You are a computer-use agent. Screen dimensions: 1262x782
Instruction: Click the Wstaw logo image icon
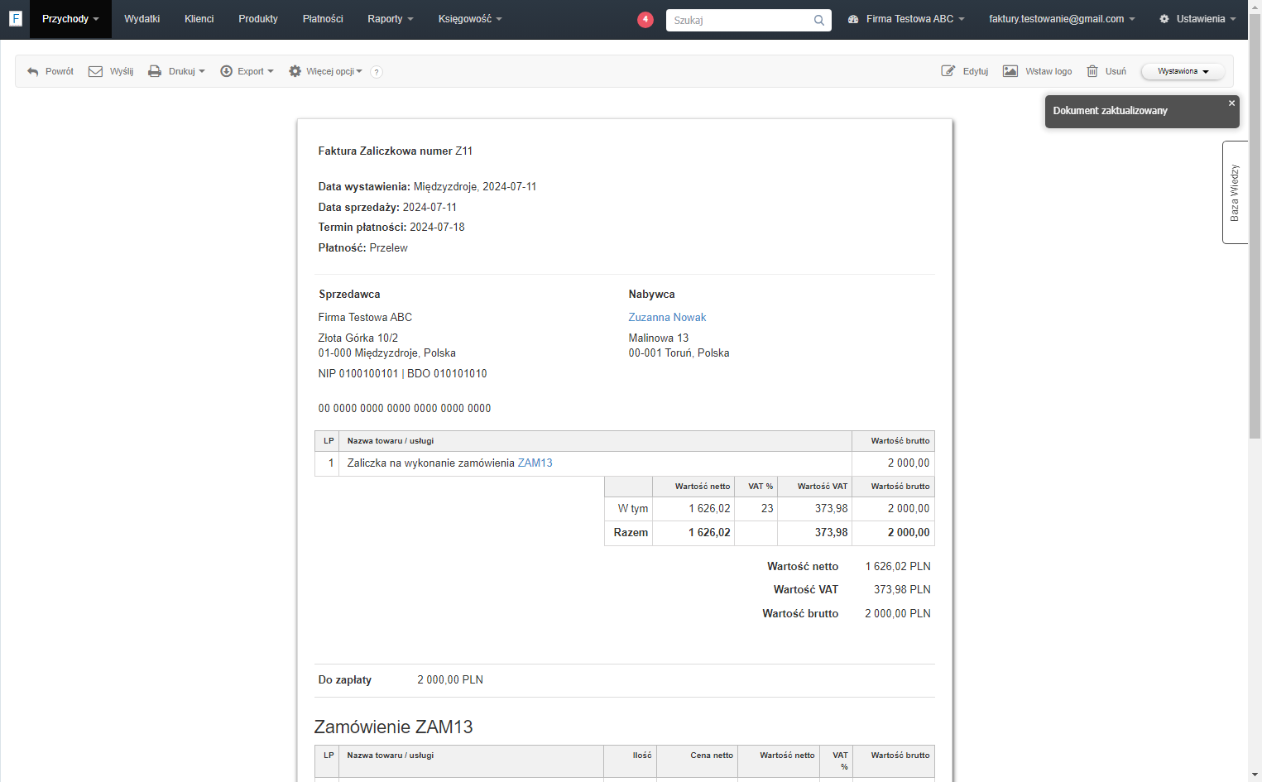coord(1010,71)
